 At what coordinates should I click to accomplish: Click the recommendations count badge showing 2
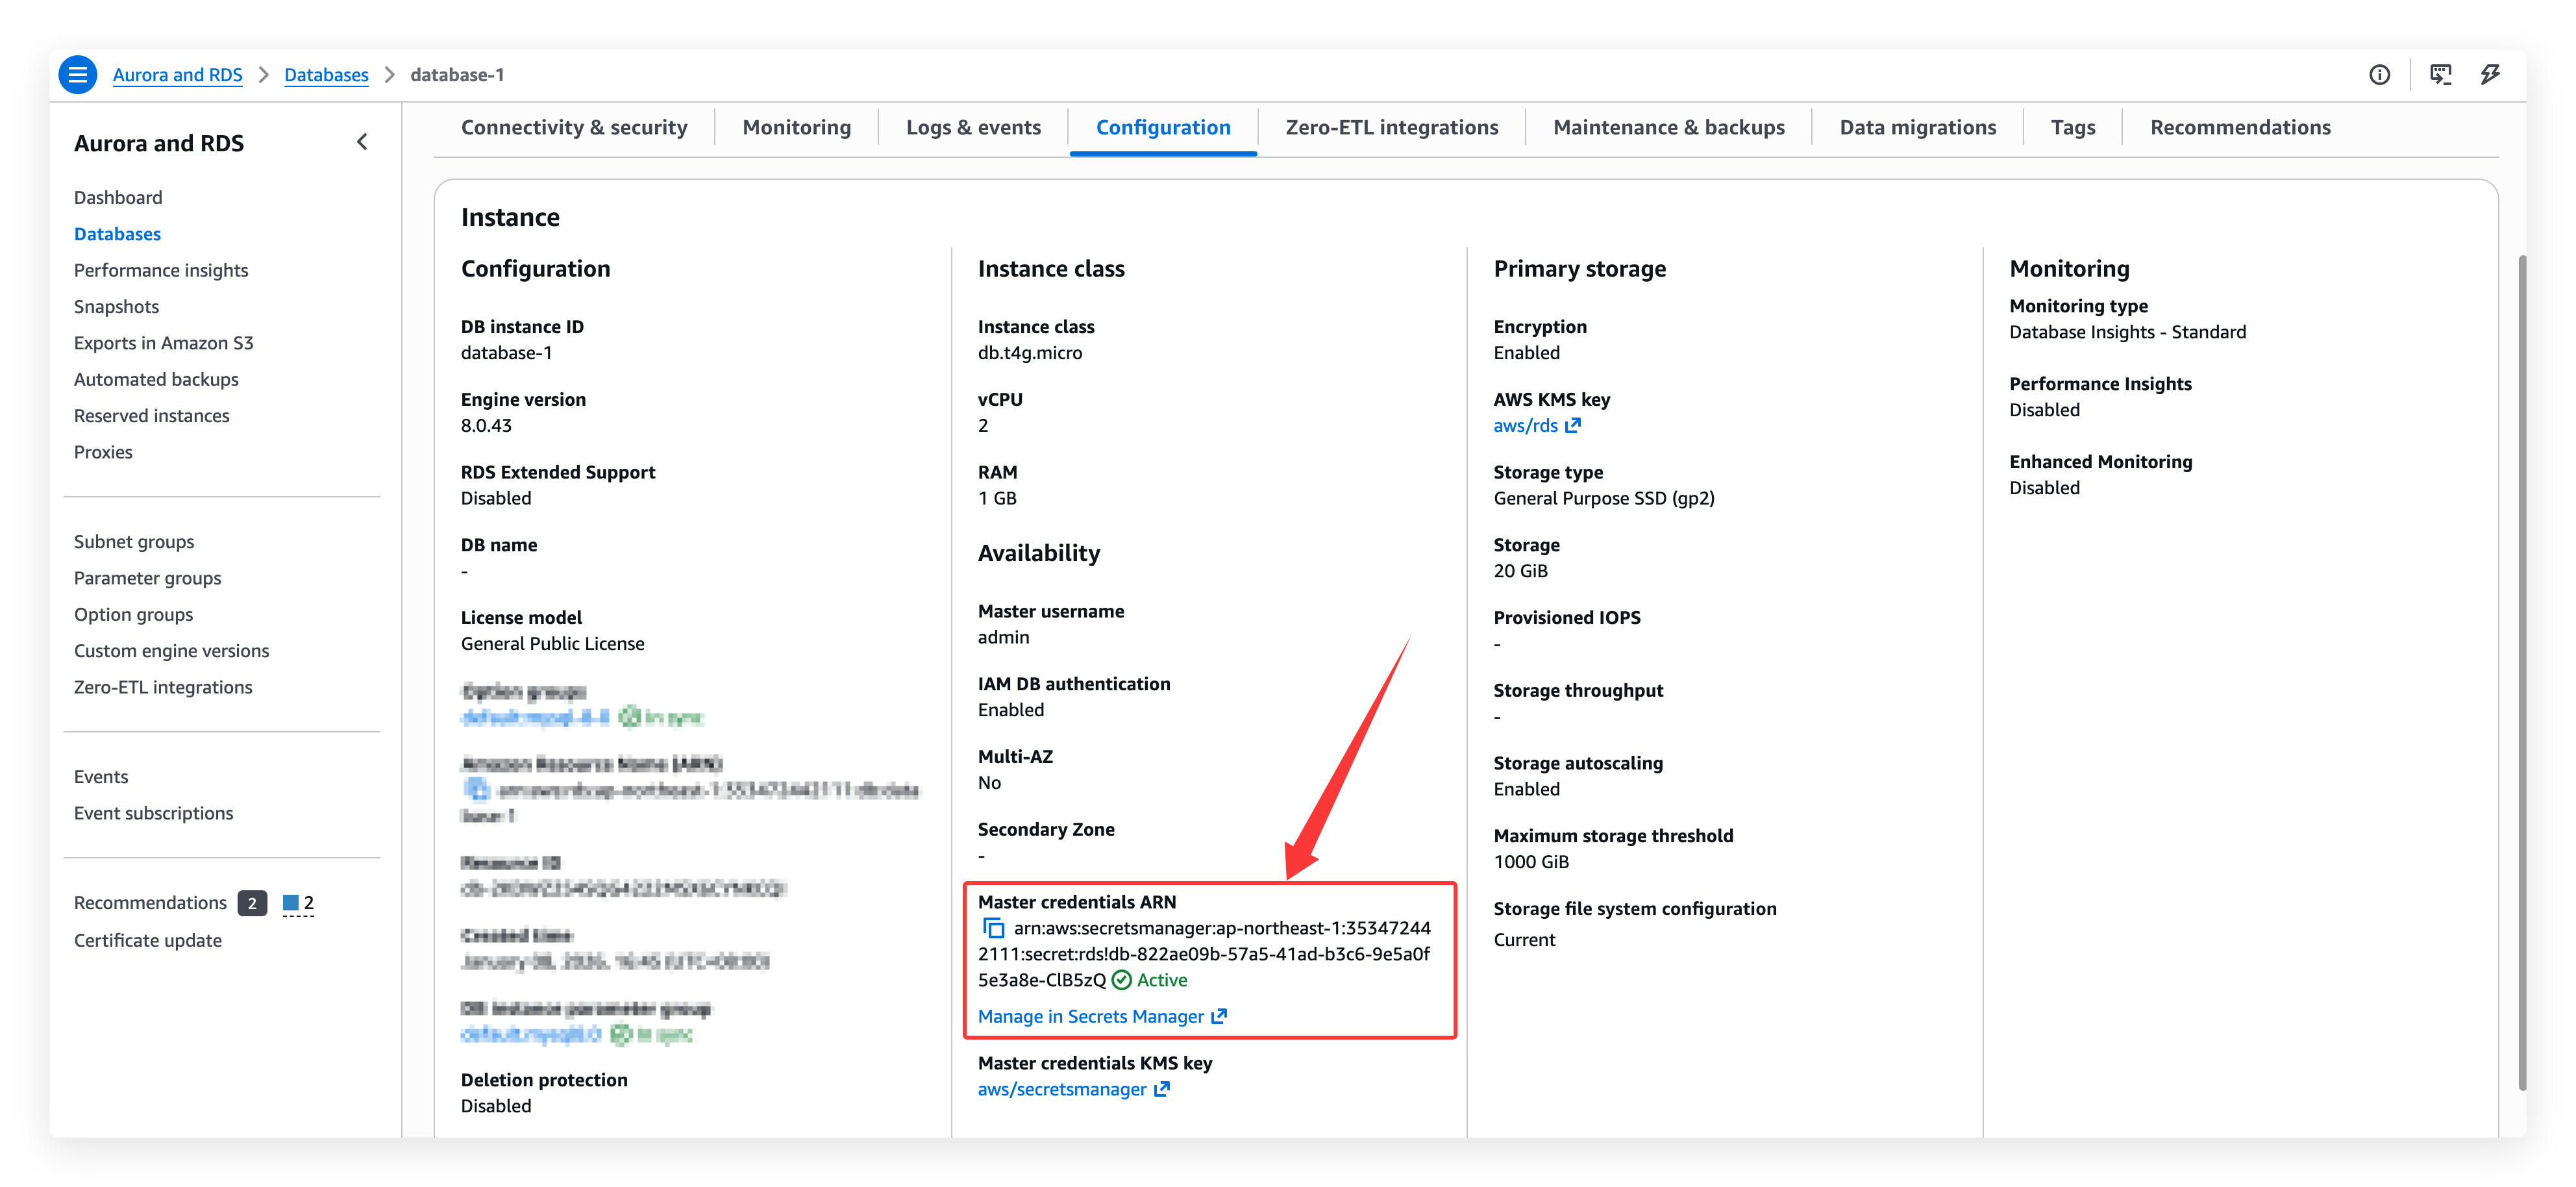(x=252, y=903)
